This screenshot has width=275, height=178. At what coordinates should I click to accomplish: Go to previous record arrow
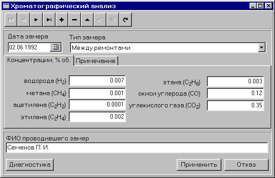(24, 19)
